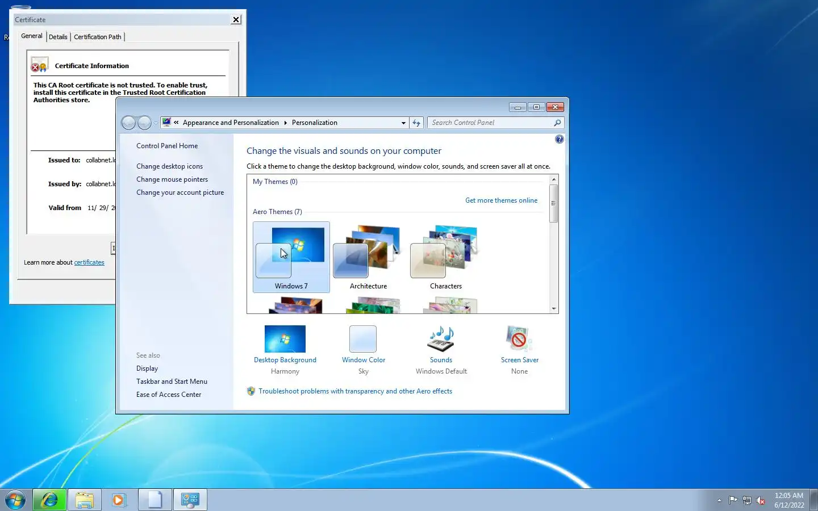Screen dimensions: 818x511
Task: Open the Sounds icon
Action: [441, 339]
